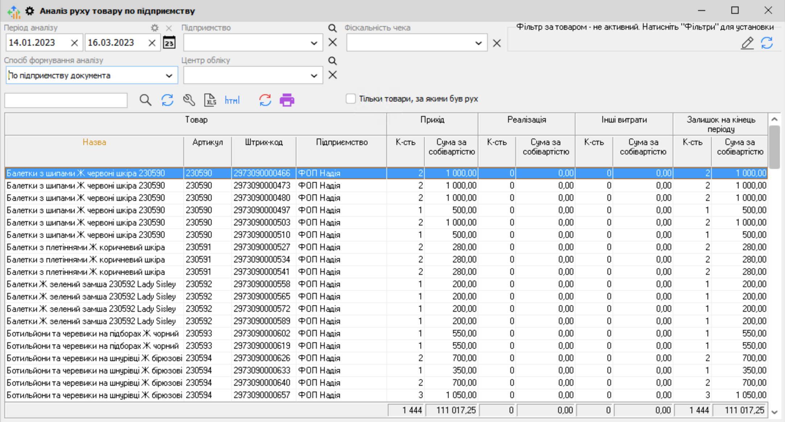Click the Штрих-код column header
This screenshot has width=785, height=422.
263,142
